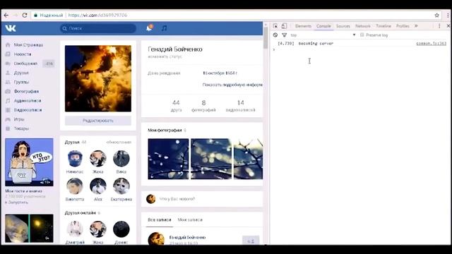452x254 pixels.
Task: Click изменить статус link
Action: 165,56
